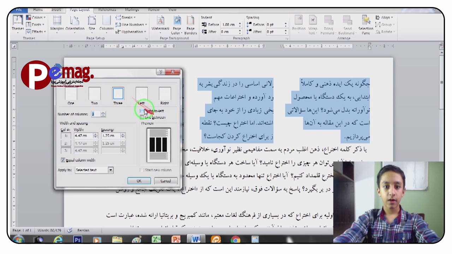Expand the Apply to dropdown
Viewport: 452px width, 254px height.
pos(111,170)
